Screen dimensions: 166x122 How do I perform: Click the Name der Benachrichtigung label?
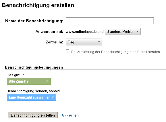[x=34, y=21]
